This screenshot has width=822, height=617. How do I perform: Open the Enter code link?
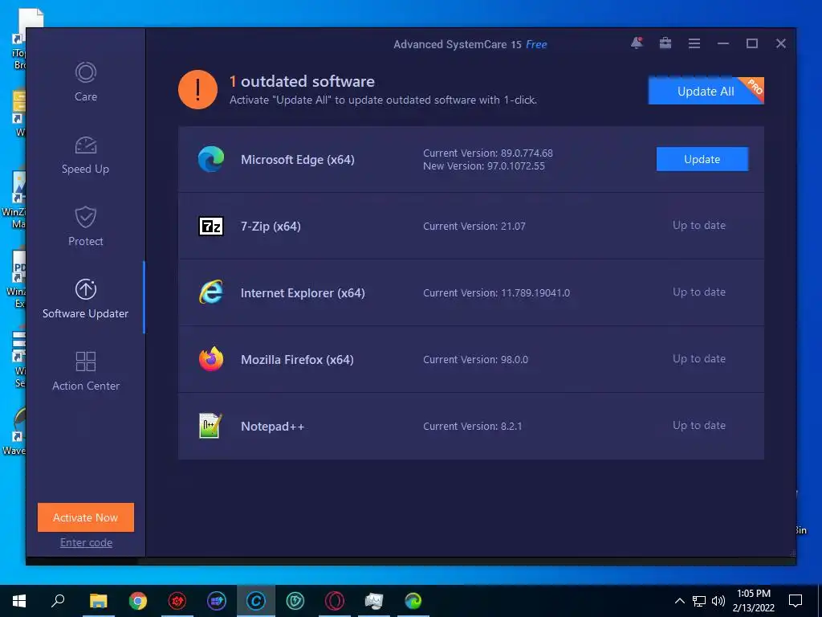pyautogui.click(x=86, y=542)
